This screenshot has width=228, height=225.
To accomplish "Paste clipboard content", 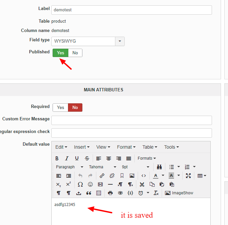I will click(x=162, y=184).
